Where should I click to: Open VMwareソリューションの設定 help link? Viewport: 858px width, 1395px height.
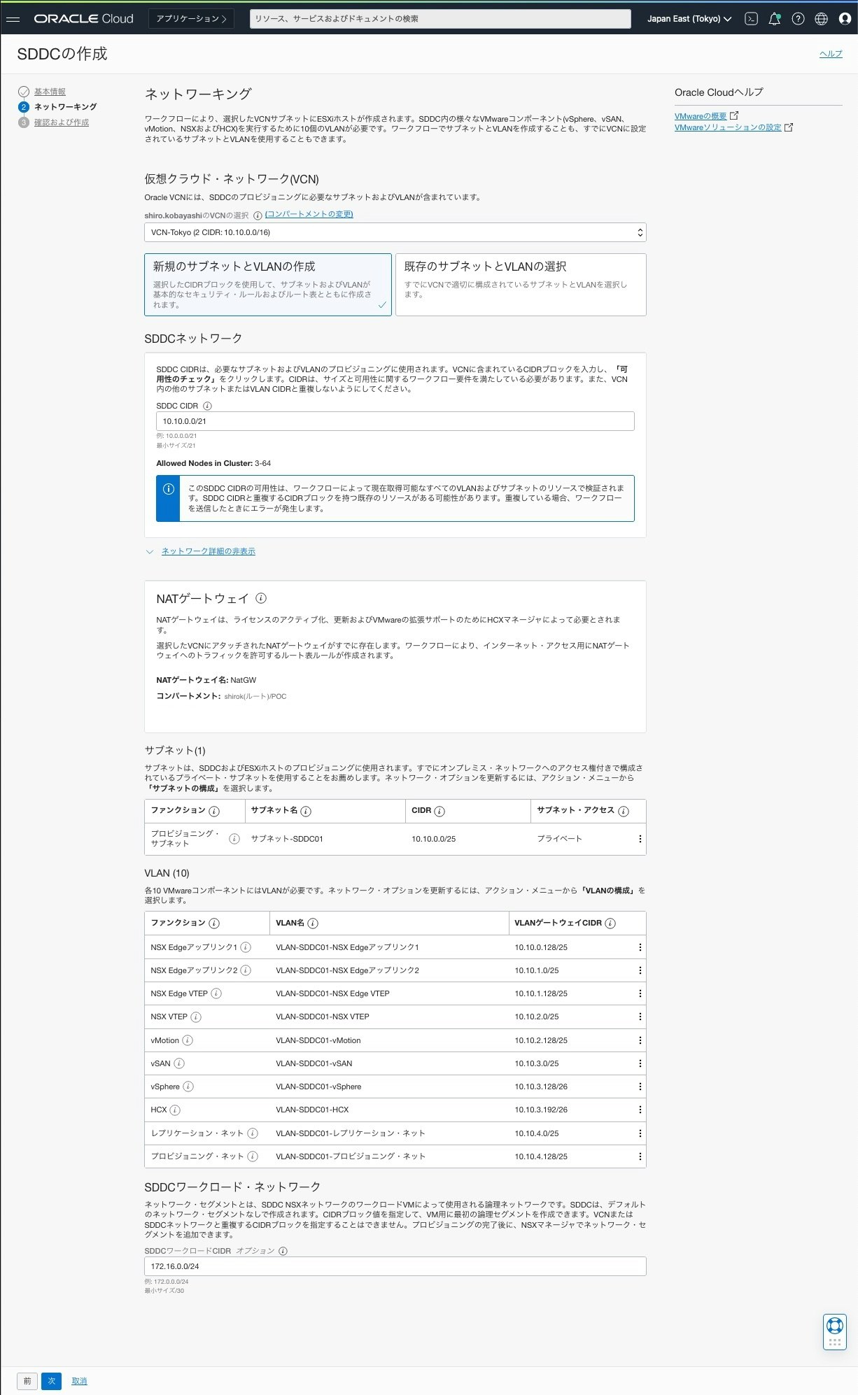pyautogui.click(x=728, y=127)
